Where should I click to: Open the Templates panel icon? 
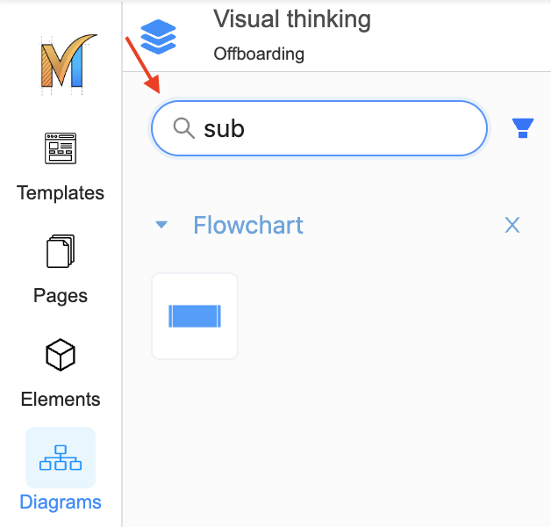(61, 149)
